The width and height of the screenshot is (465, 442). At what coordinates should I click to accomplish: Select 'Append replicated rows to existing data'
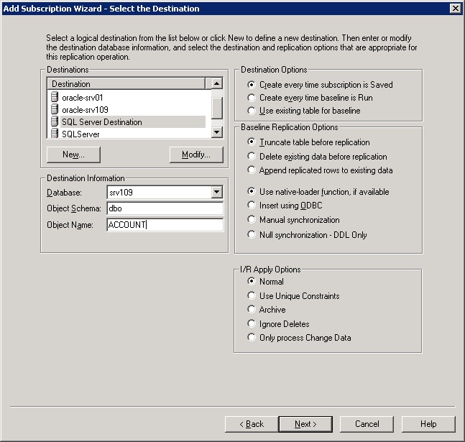252,170
